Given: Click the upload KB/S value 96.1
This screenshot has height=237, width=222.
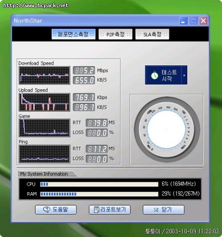Looking at the screenshot, I should (x=84, y=107).
